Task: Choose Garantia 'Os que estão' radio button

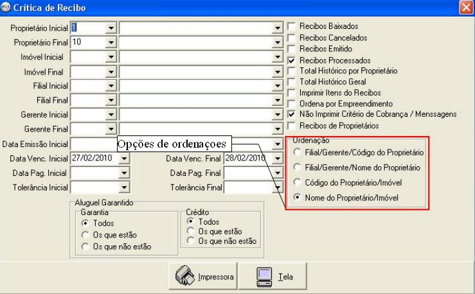Action: [x=85, y=234]
